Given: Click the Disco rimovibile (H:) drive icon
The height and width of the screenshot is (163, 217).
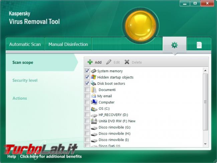Looking at the screenshot, I should click(94, 134).
